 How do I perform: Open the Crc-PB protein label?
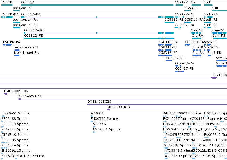tap(198, 47)
